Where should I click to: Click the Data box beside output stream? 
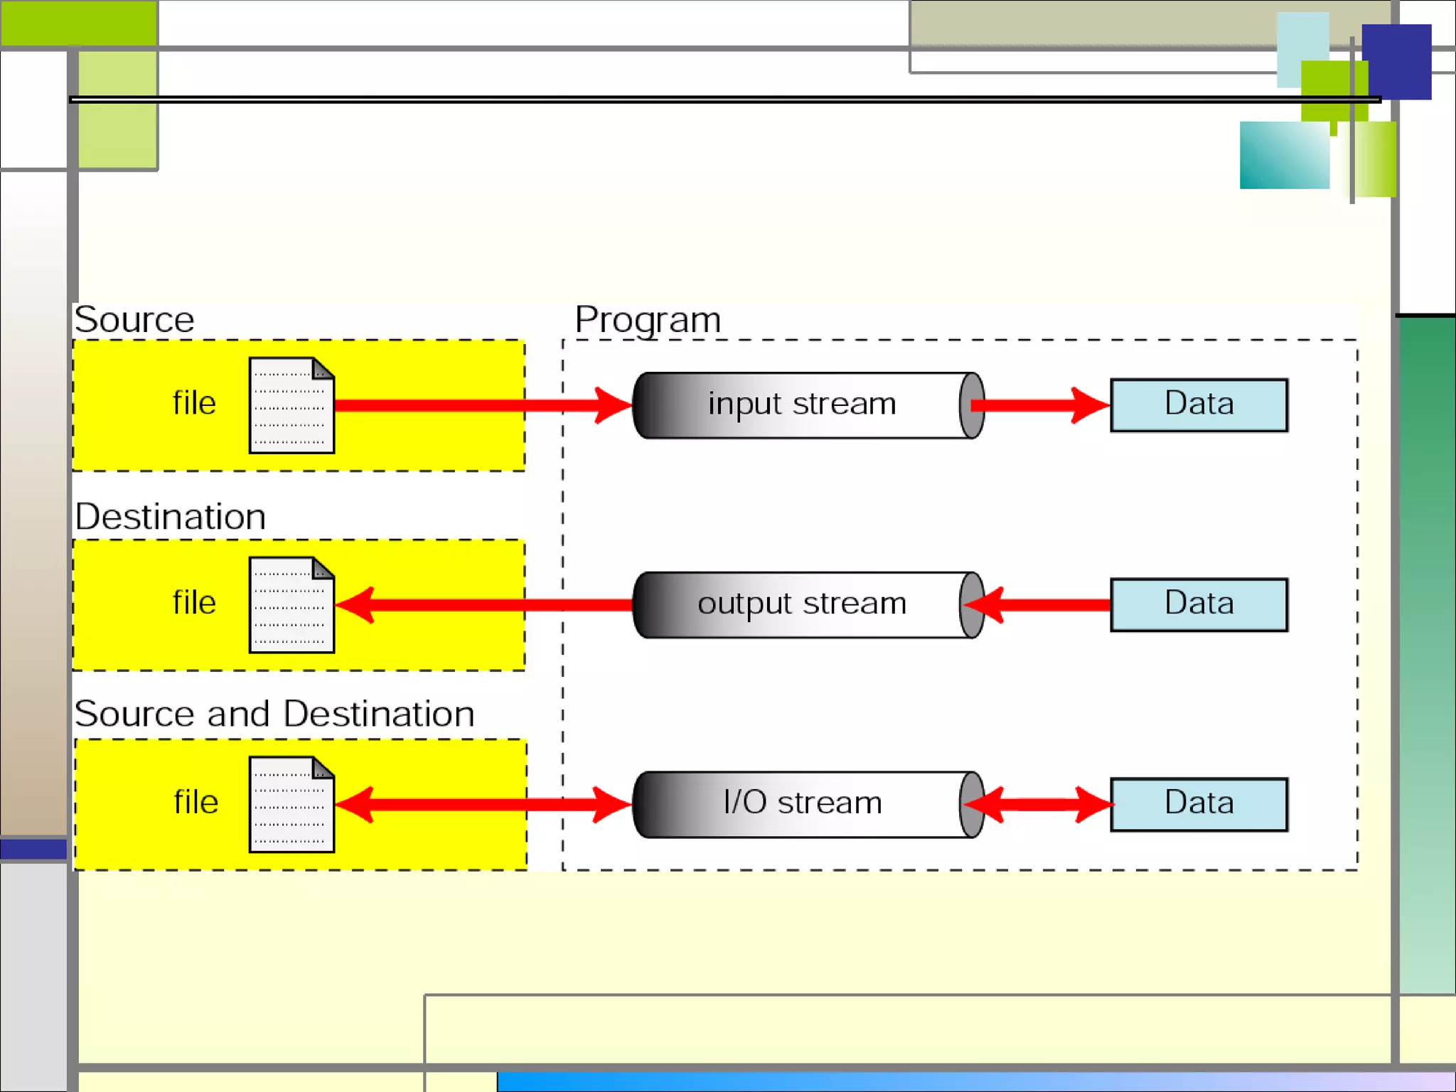1199,605
